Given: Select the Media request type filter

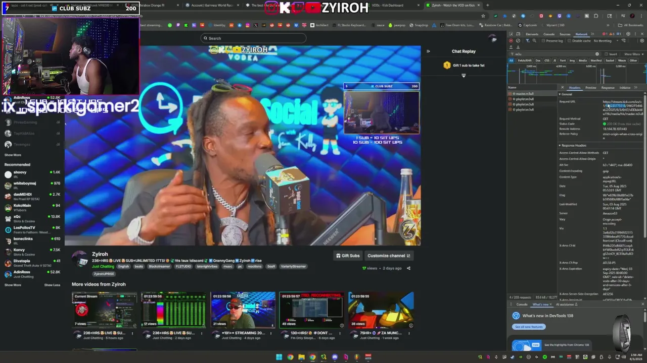Looking at the screenshot, I should click(x=583, y=60).
